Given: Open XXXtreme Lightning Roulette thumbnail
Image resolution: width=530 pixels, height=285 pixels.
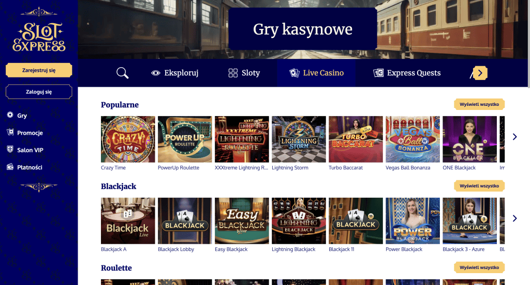Looking at the screenshot, I should click(242, 139).
